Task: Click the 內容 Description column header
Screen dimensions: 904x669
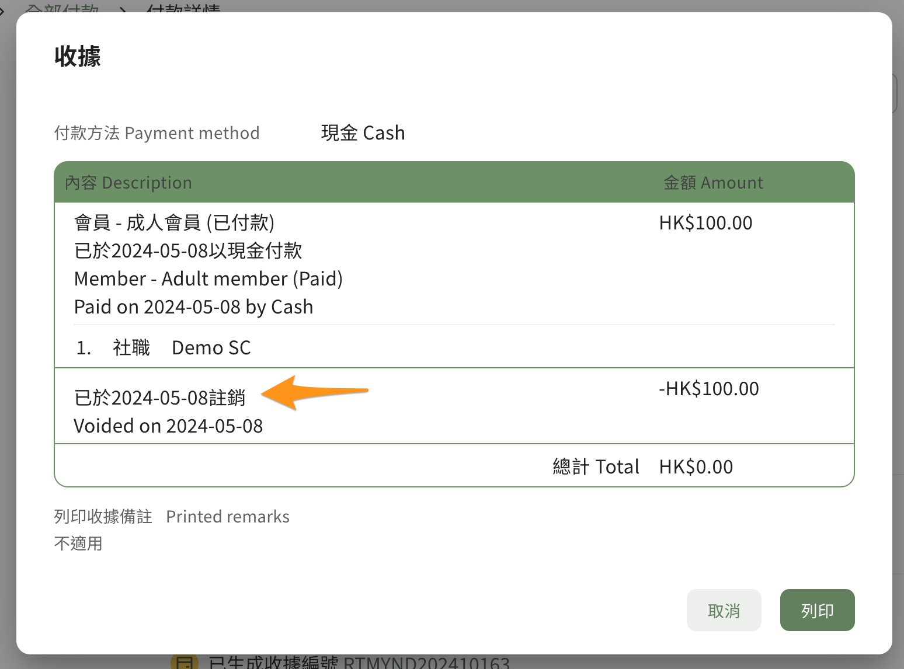Action: tap(128, 183)
